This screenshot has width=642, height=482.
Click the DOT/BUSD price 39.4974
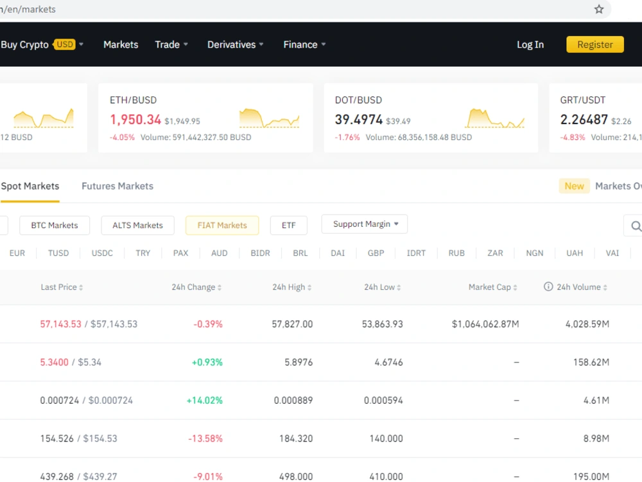(x=359, y=120)
